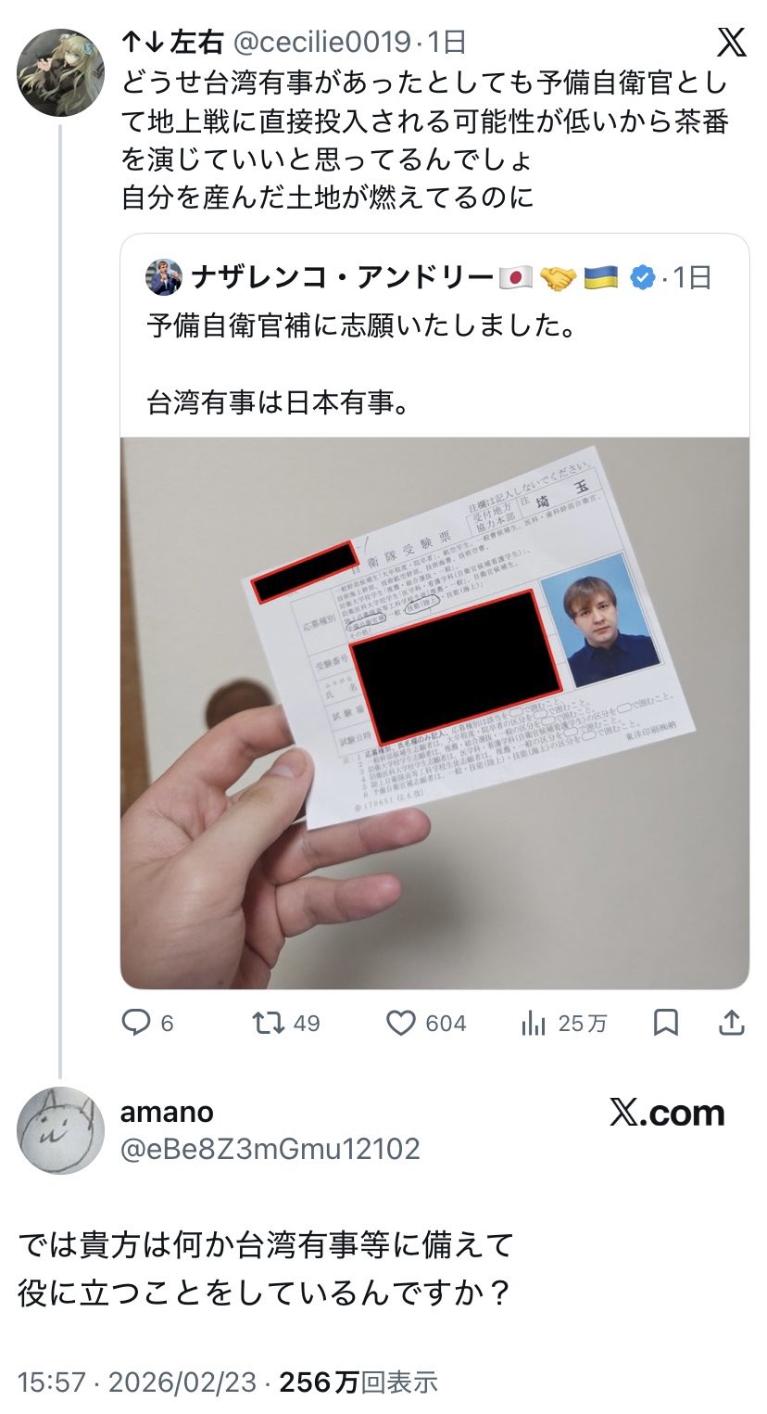The height and width of the screenshot is (1414, 767).
Task: Click the X logo at top right
Action: (731, 43)
